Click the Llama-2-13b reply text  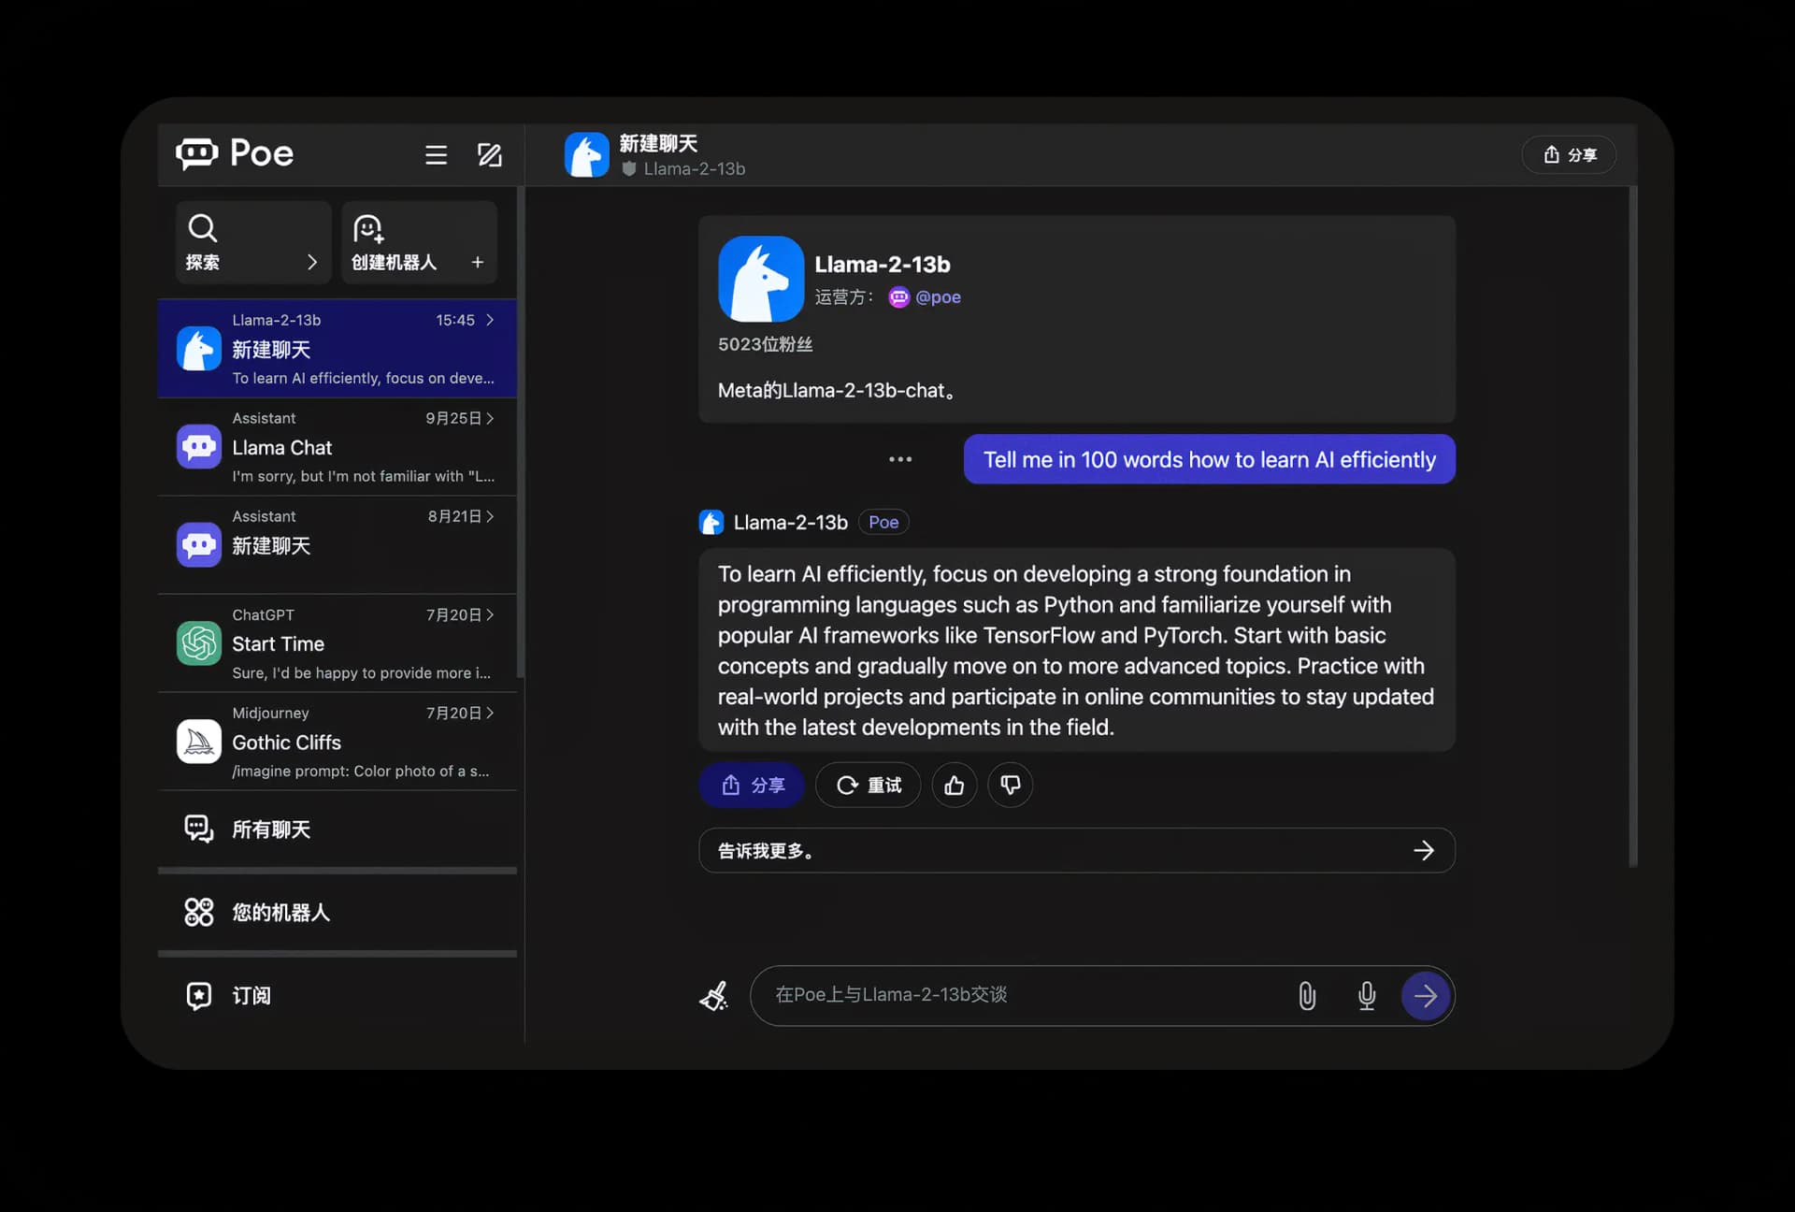[1077, 650]
